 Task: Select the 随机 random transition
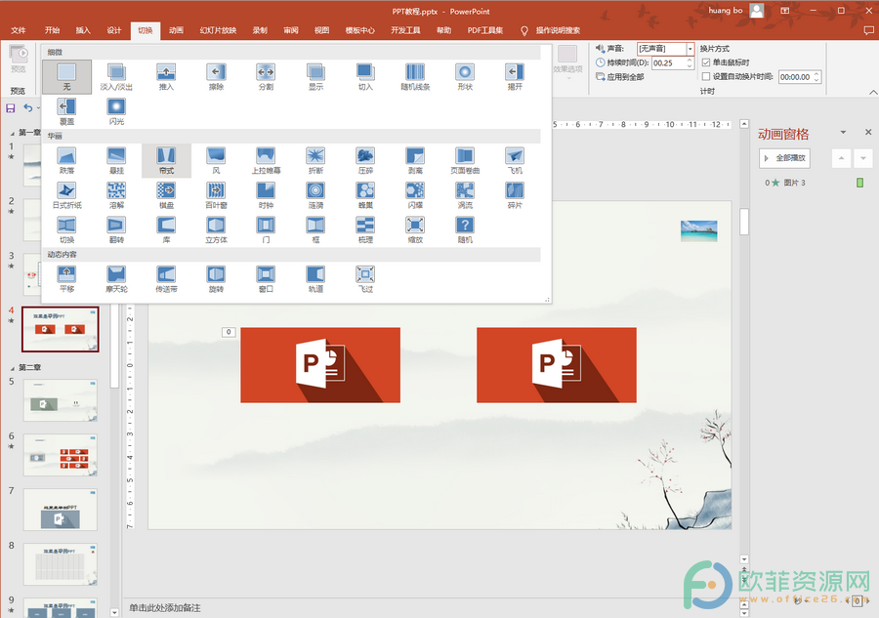465,229
